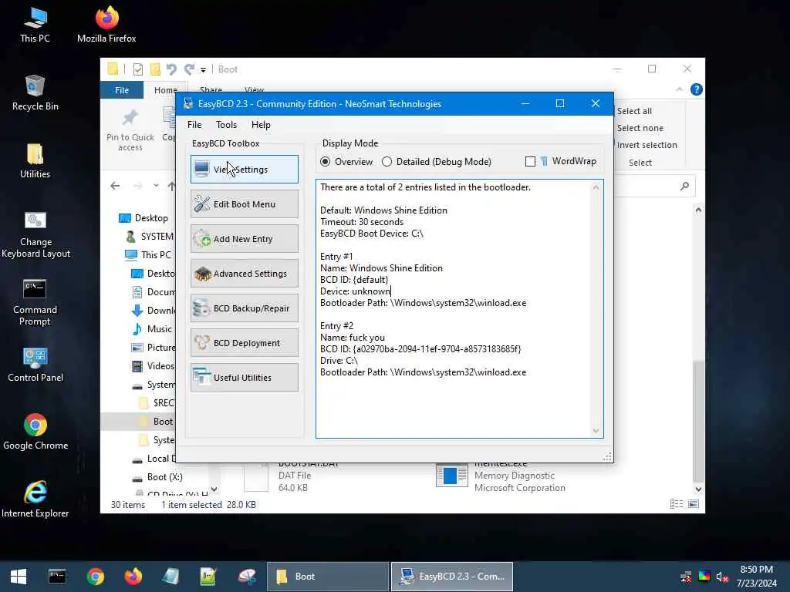This screenshot has width=790, height=592.
Task: Open Windows Start menu
Action: pyautogui.click(x=19, y=577)
